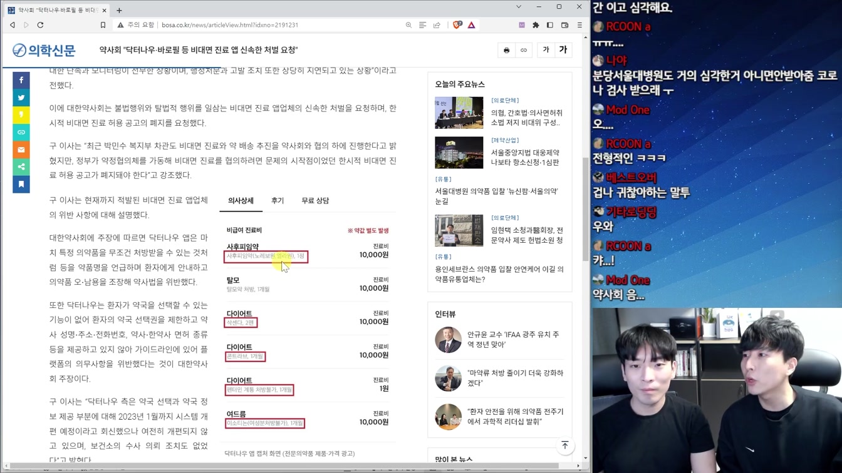Click the share icon in address bar

[x=437, y=25]
